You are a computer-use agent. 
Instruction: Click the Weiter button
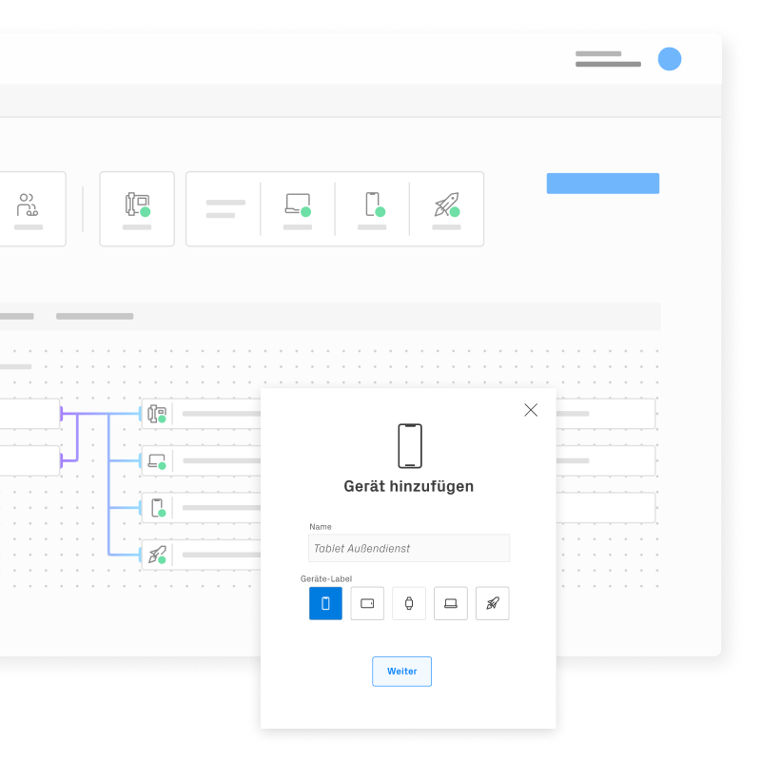[401, 672]
